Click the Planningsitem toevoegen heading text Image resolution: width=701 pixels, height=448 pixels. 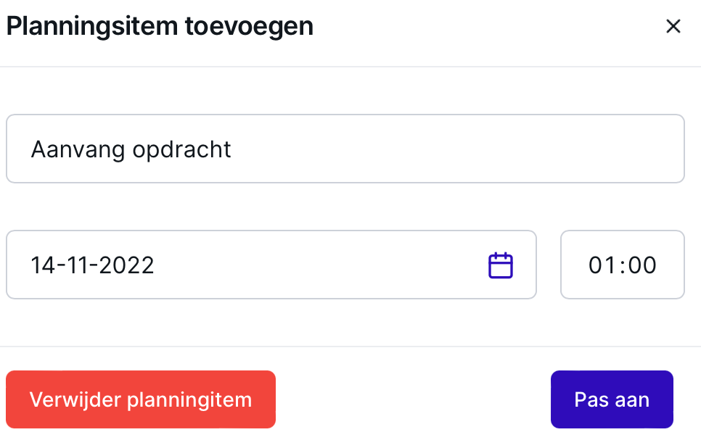(160, 26)
